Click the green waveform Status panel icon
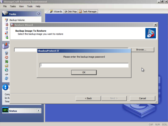The image size is (168, 126). (x=5, y=110)
